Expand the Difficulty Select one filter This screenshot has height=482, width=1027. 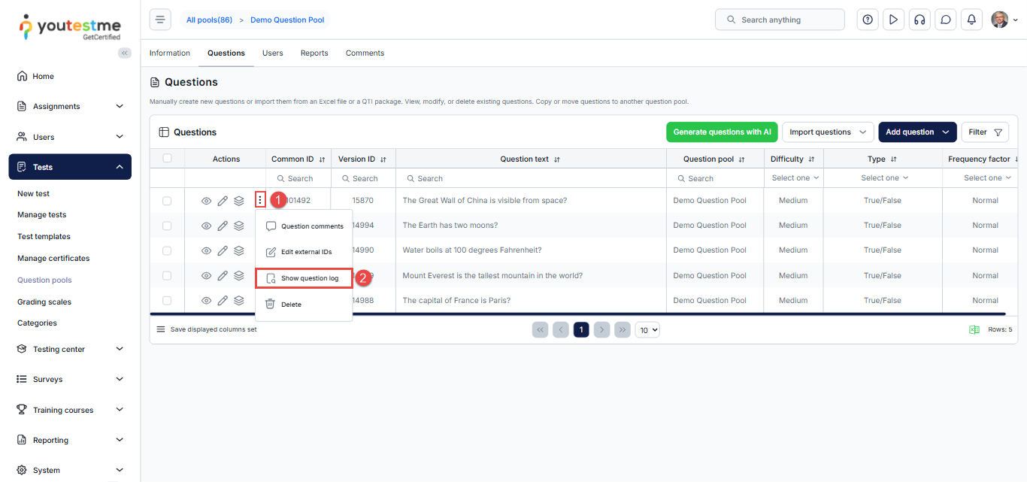tap(795, 178)
